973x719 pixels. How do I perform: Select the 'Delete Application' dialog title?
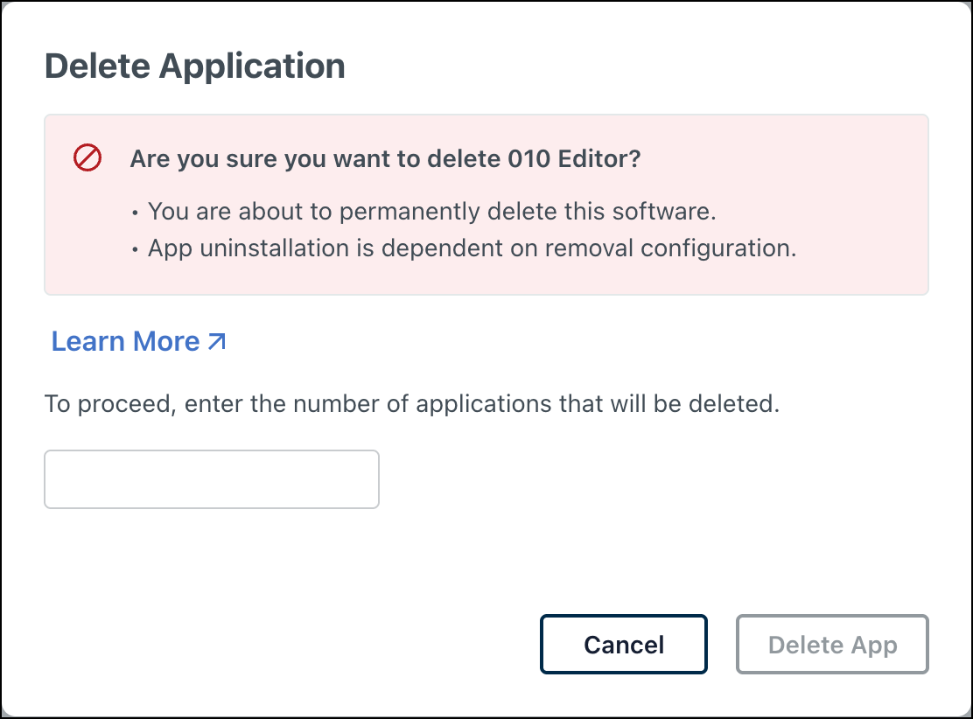195,66
